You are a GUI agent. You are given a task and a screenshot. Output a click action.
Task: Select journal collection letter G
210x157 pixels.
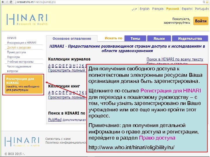click(x=70, y=66)
